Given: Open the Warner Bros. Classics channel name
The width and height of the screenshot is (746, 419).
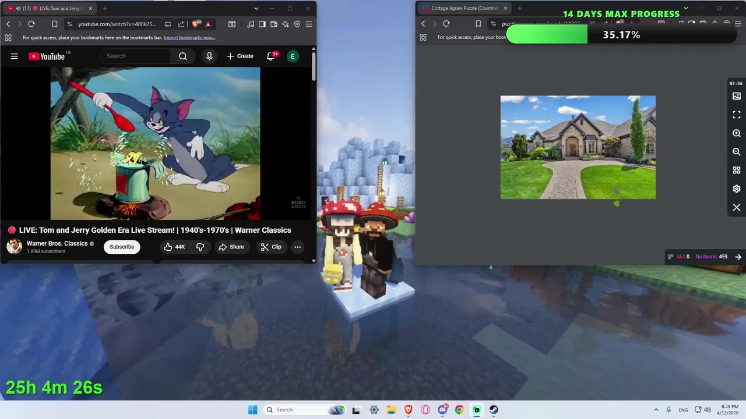Looking at the screenshot, I should pyautogui.click(x=57, y=243).
